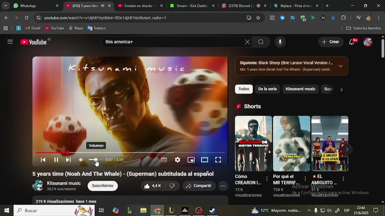Skip to previous video in player
Viewport: 385px width, 216px height.
click(x=43, y=160)
